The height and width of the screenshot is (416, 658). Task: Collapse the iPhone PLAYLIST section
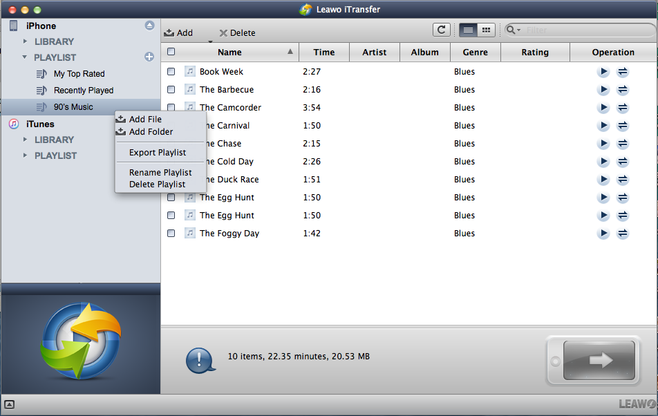[x=26, y=57]
